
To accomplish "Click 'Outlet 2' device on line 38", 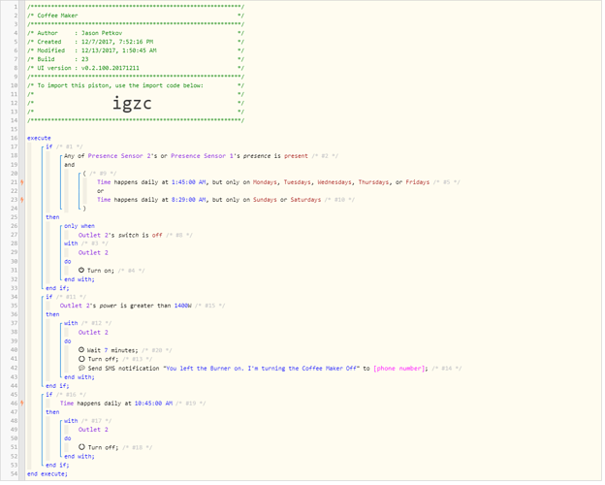I will (x=93, y=333).
